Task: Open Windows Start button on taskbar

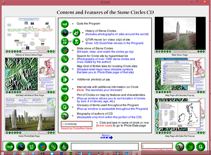Action: click(x=2, y=153)
